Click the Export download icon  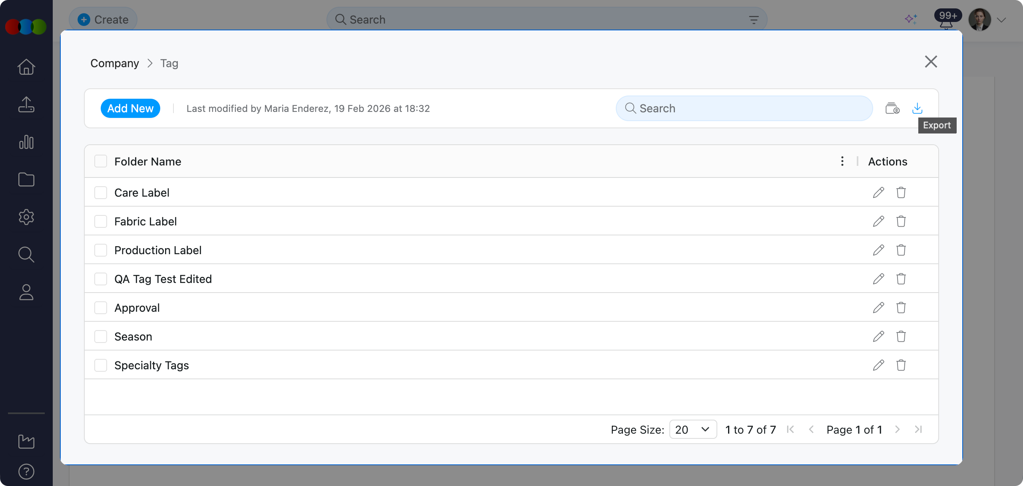click(x=917, y=108)
